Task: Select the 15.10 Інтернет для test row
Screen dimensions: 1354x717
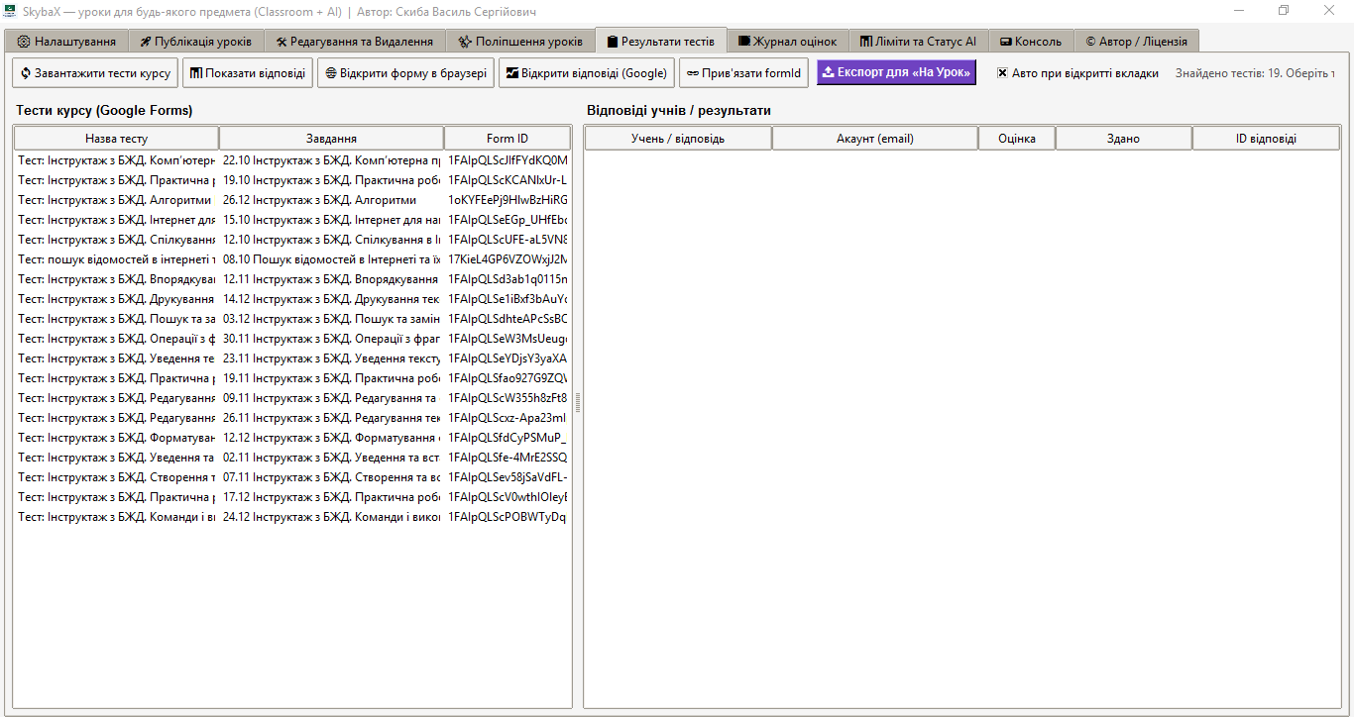Action: pos(292,220)
